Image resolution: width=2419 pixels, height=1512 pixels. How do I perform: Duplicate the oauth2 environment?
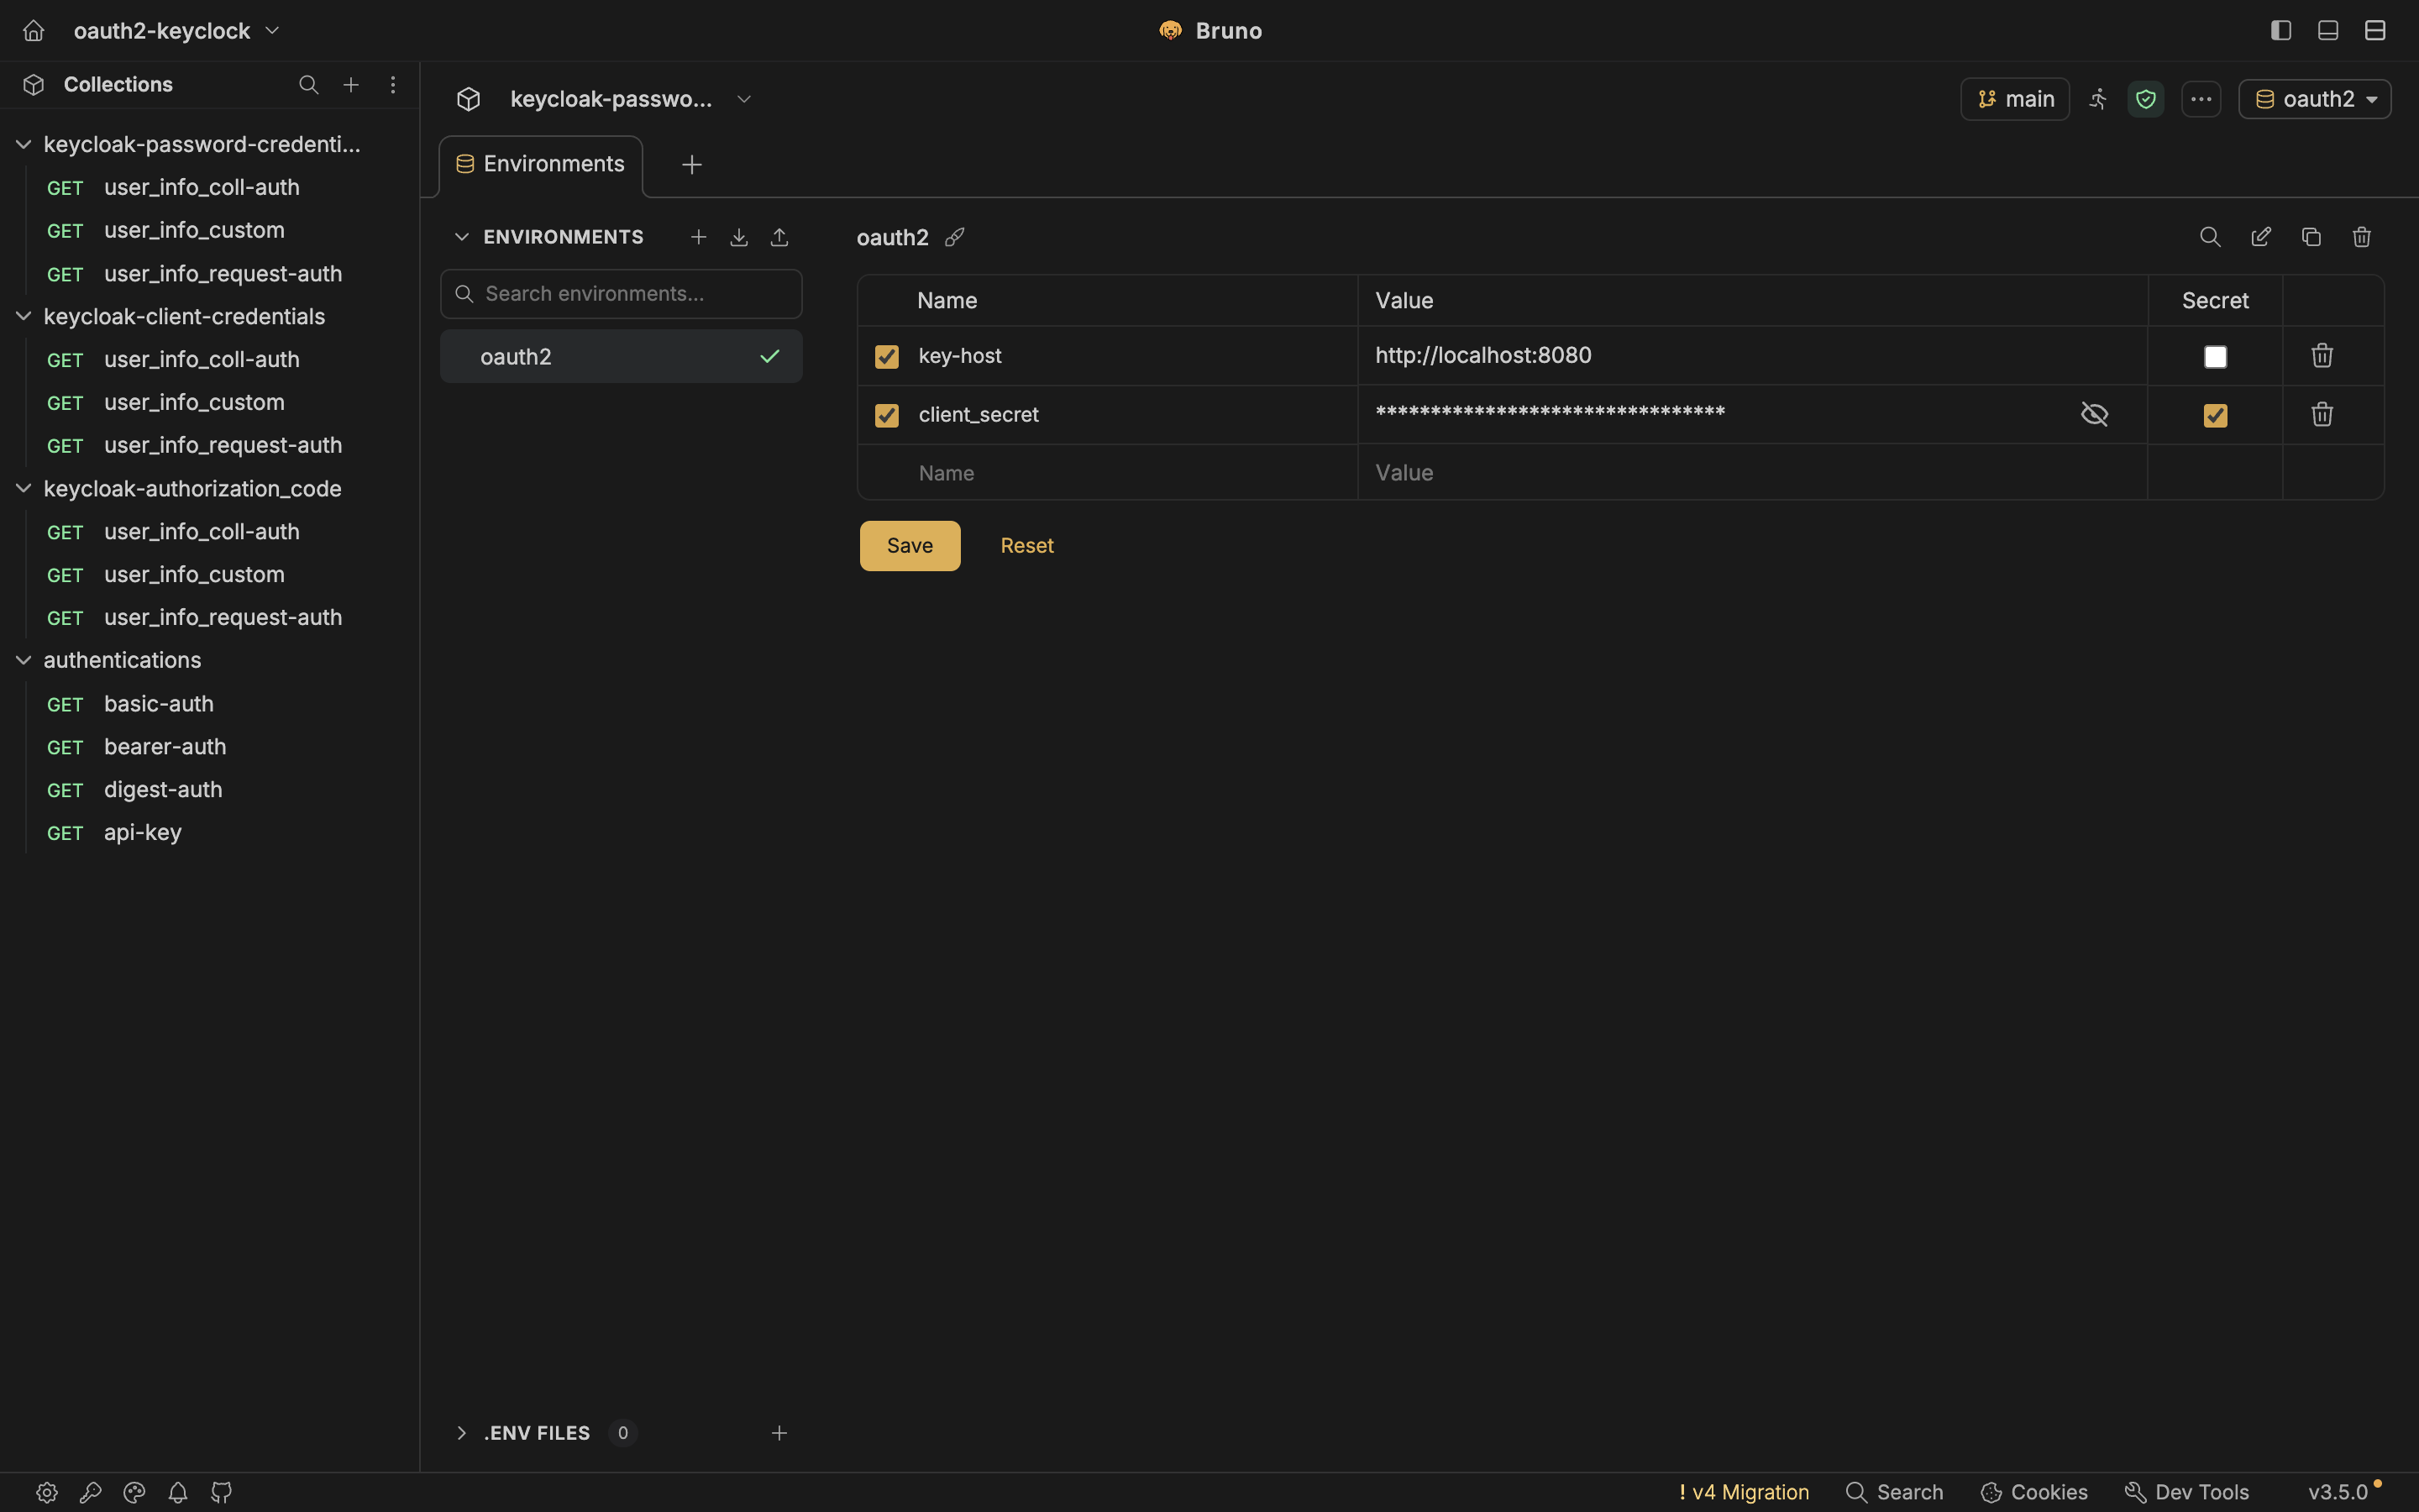click(x=2311, y=237)
